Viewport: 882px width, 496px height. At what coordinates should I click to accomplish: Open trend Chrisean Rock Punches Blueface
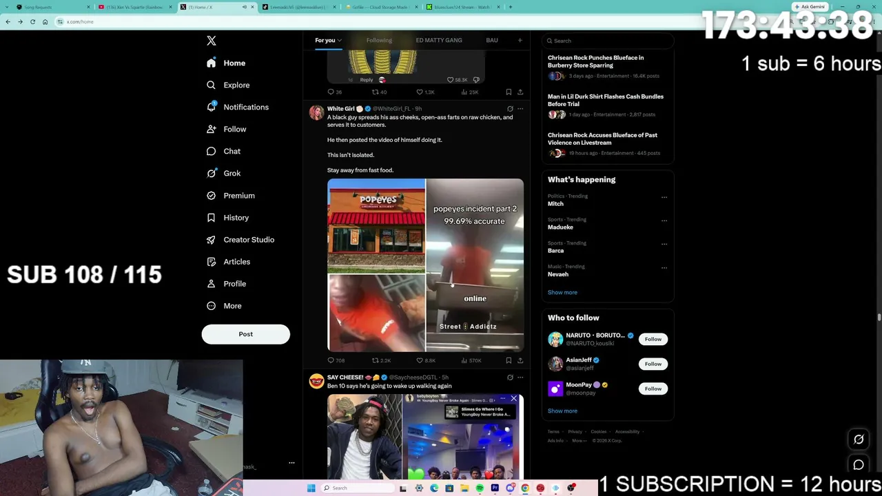point(595,61)
